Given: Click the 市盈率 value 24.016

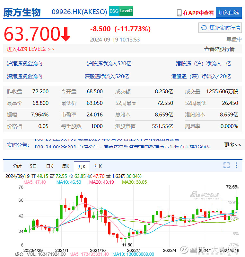Looking at the screenshot, I should (x=95, y=115).
